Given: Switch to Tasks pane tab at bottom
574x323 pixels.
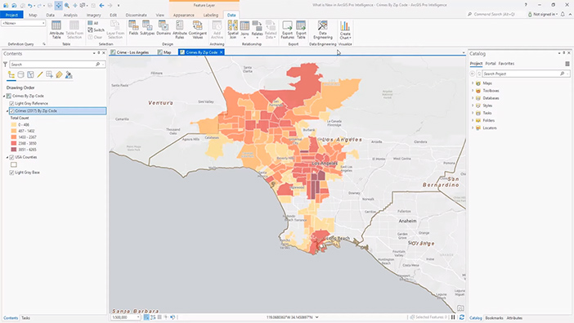Looking at the screenshot, I should [25, 318].
